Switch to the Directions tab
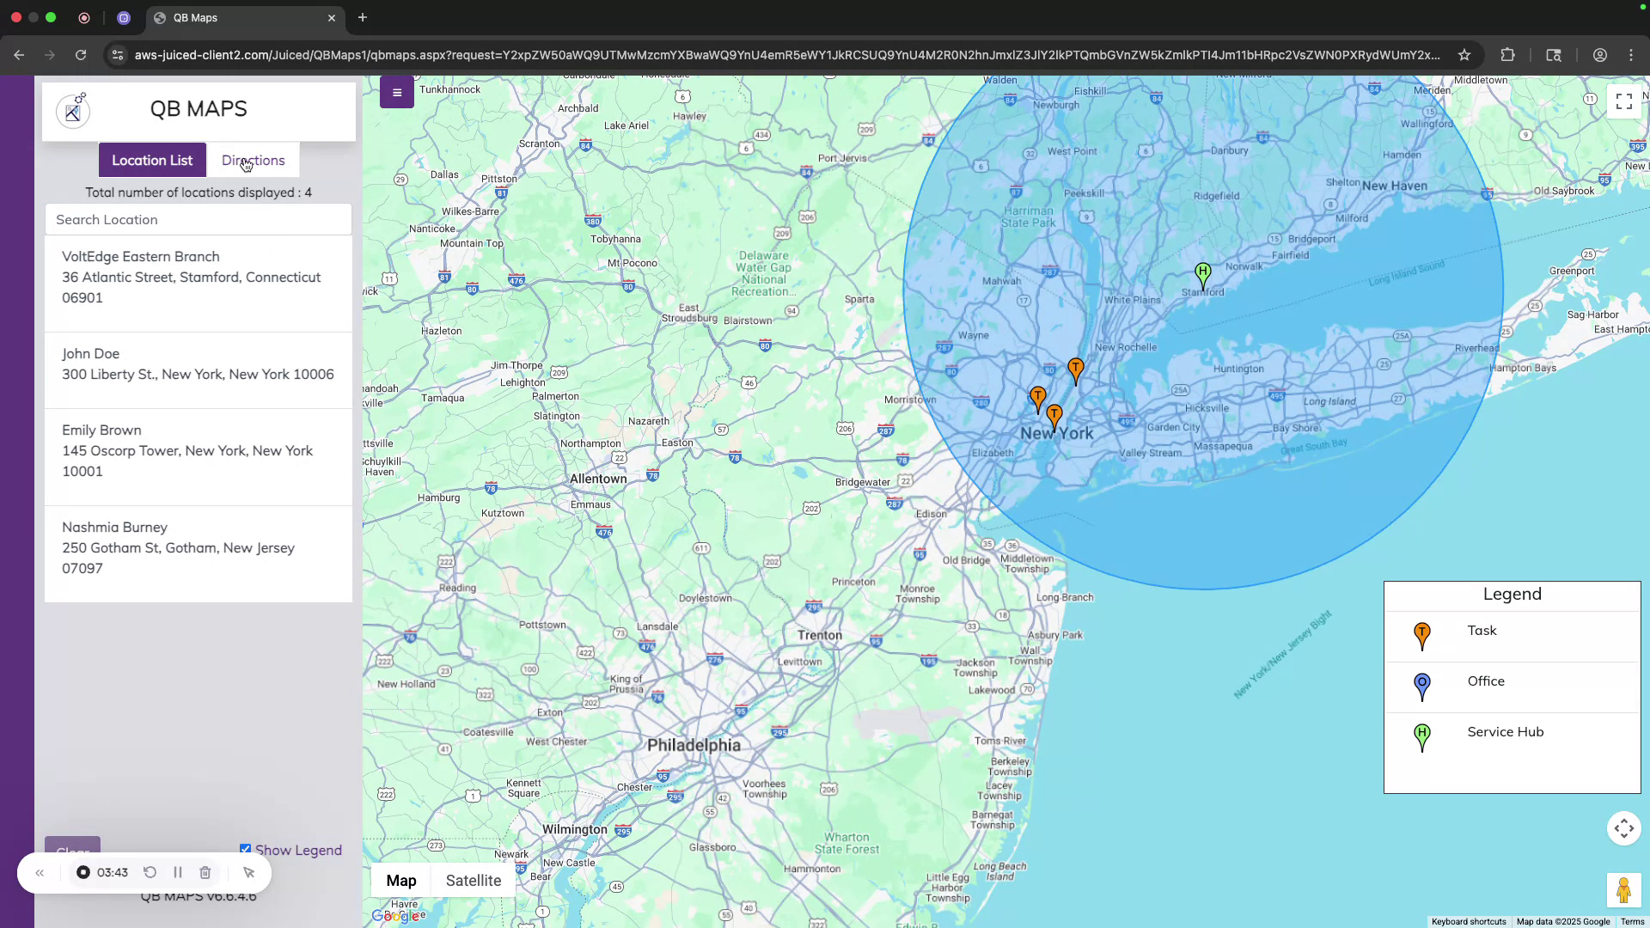The width and height of the screenshot is (1650, 928). 253,160
